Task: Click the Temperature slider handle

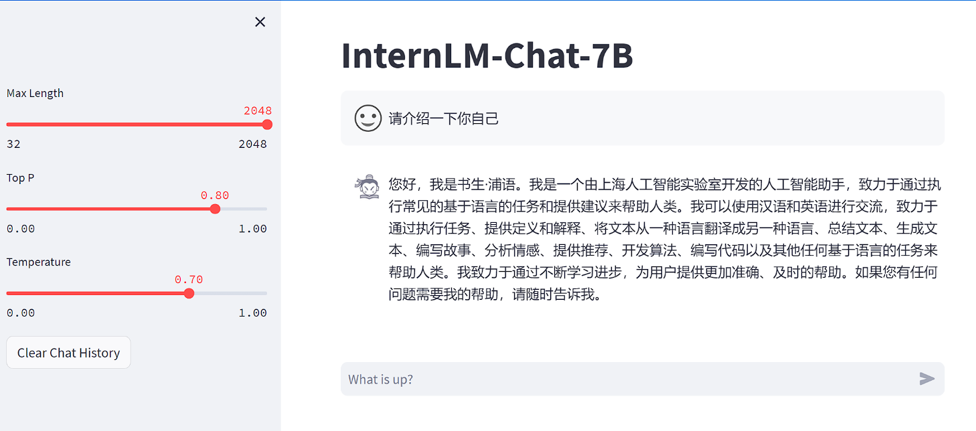Action: (x=189, y=293)
